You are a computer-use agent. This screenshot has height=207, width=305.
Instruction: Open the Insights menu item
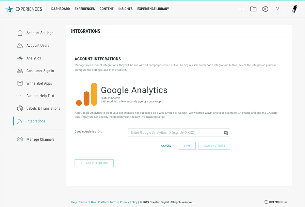[125, 9]
